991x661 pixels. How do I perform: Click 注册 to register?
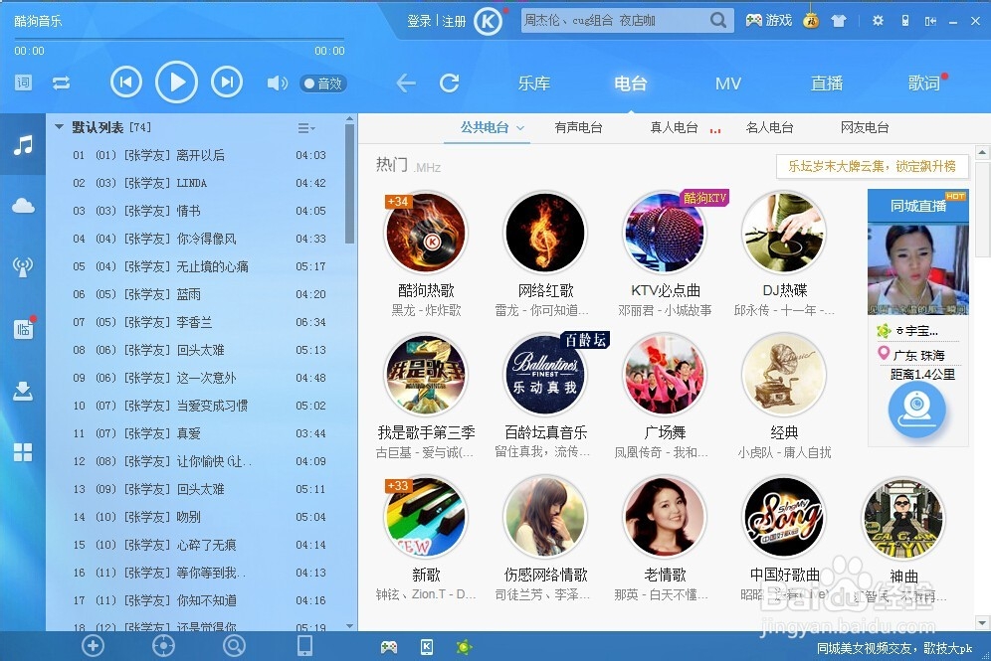454,21
